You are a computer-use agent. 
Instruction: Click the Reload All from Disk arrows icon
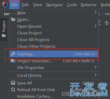(x=13, y=90)
